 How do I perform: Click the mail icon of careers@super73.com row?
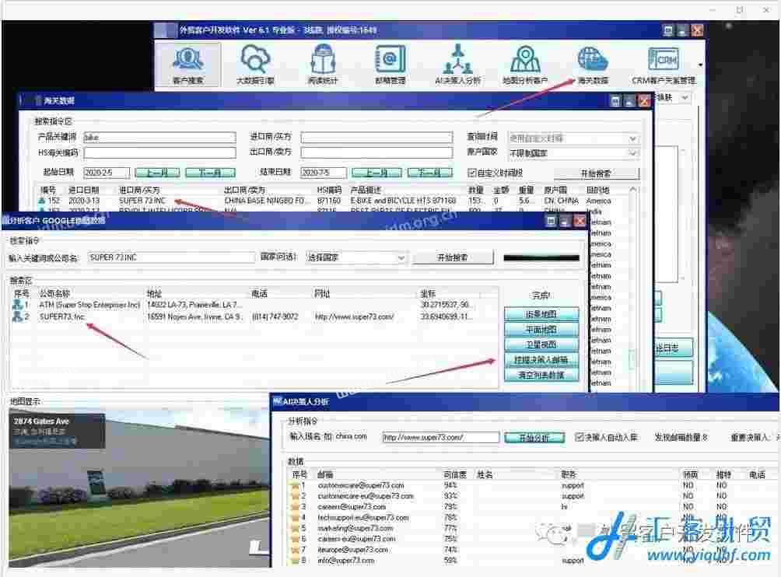click(295, 507)
